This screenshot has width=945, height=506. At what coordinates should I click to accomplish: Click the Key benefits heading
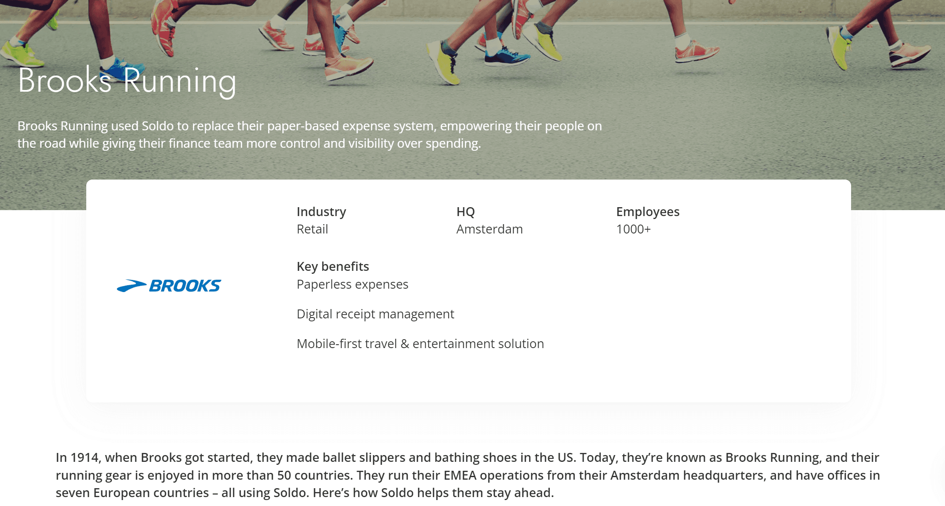tap(333, 266)
